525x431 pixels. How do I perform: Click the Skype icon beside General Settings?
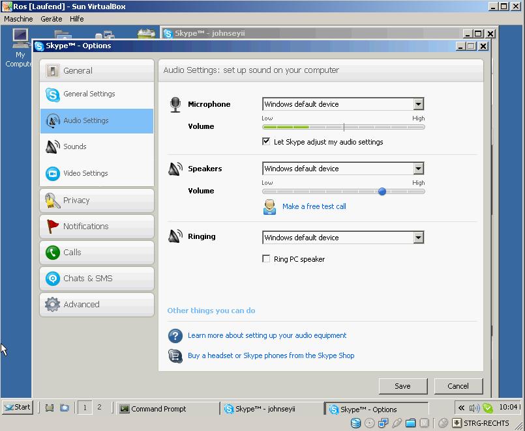(52, 94)
